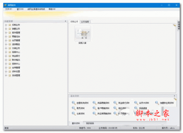
Task: Expand the 合同管理 tree node
Action: pyautogui.click(x=6, y=68)
